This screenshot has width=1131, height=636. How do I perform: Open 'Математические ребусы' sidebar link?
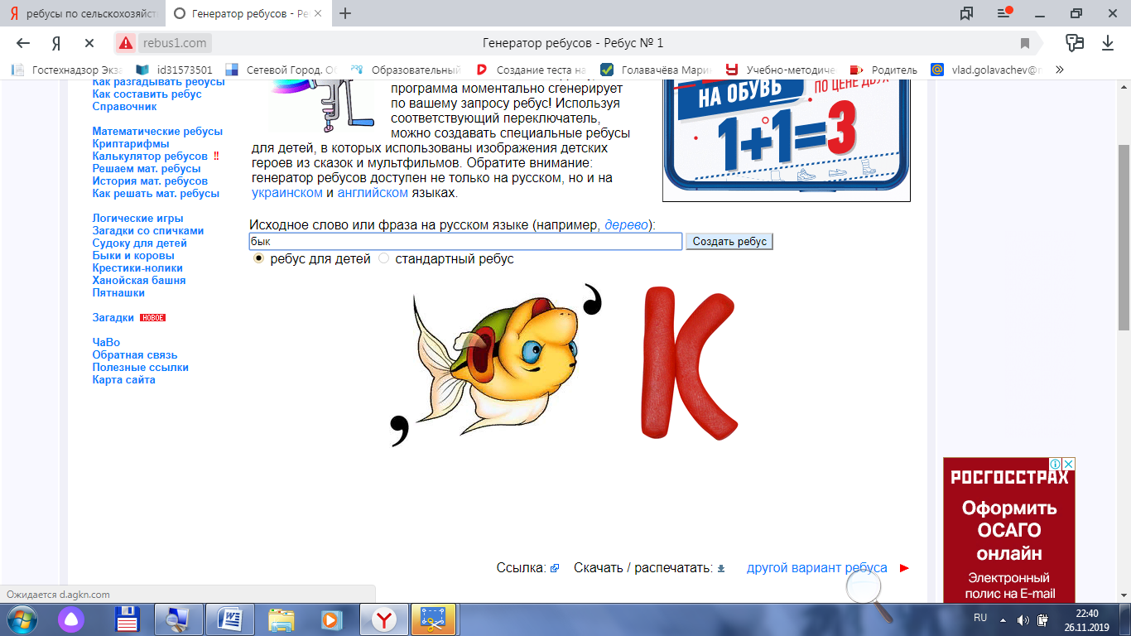pyautogui.click(x=157, y=132)
